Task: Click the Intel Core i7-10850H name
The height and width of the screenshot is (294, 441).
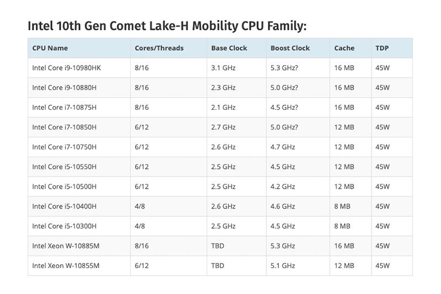Action: click(x=64, y=127)
